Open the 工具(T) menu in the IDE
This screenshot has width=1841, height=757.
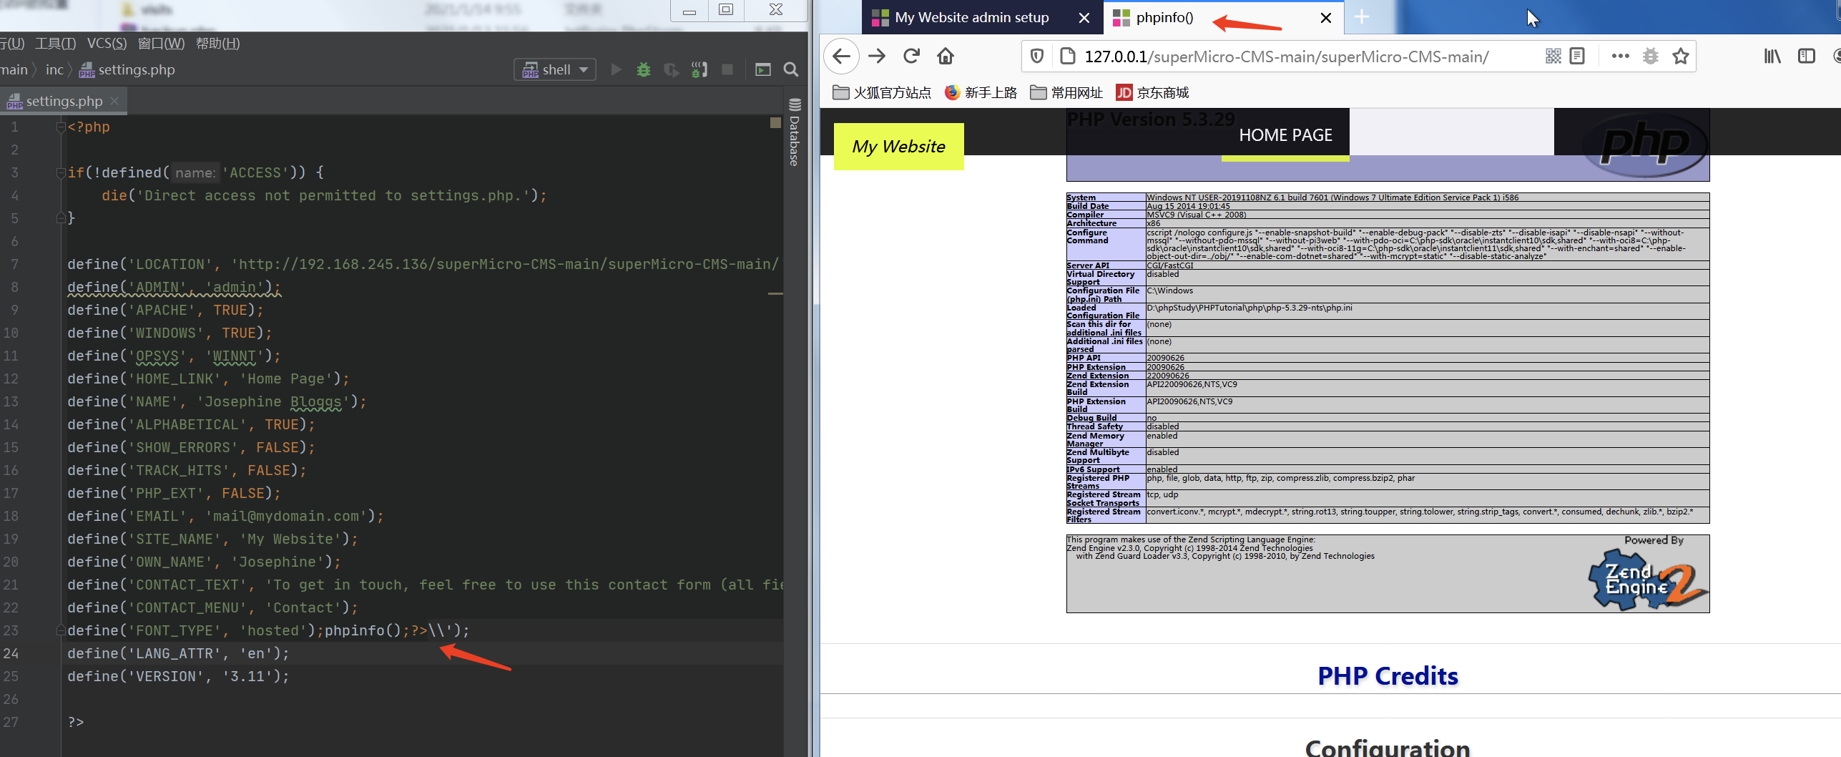point(56,44)
